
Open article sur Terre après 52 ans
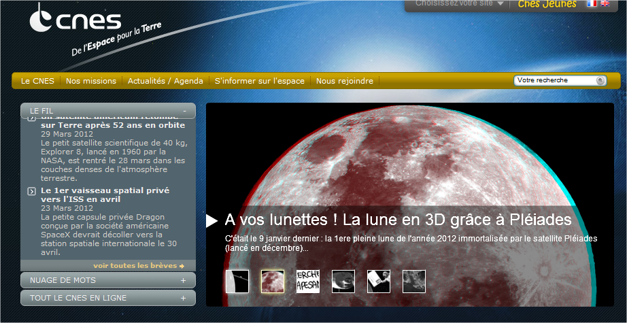tap(113, 126)
